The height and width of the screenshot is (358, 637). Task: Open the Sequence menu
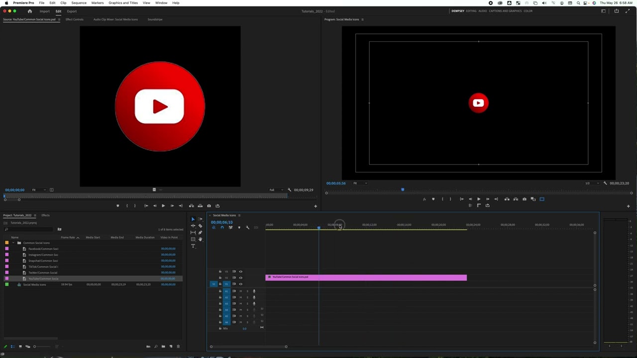pyautogui.click(x=79, y=3)
